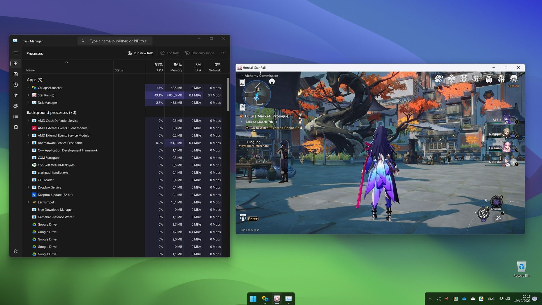Image resolution: width=542 pixels, height=305 pixels.
Task: Click the chat icon beside Enter in game
Action: [243, 218]
